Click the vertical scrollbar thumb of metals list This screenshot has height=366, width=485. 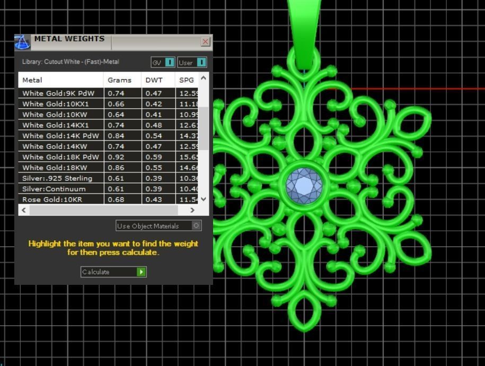click(203, 128)
